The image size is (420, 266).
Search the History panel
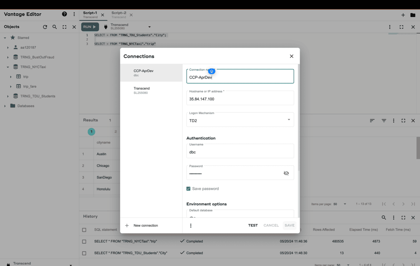384,218
